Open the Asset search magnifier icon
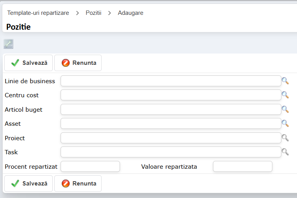Viewport: 297px width, 198px height. tap(285, 123)
